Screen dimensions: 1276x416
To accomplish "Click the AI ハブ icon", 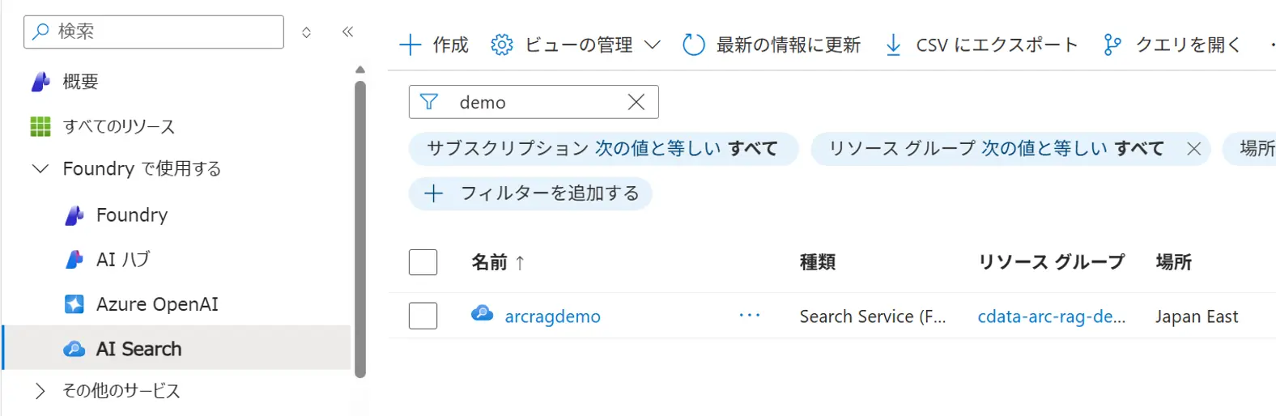I will [74, 260].
